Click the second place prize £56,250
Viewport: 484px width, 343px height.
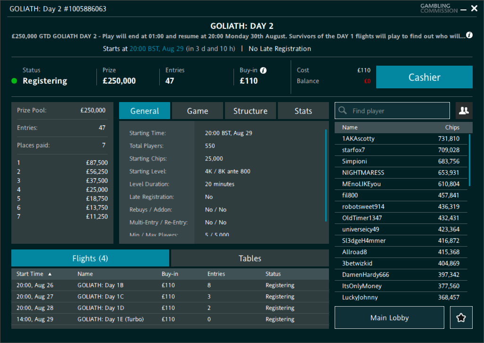tap(97, 171)
